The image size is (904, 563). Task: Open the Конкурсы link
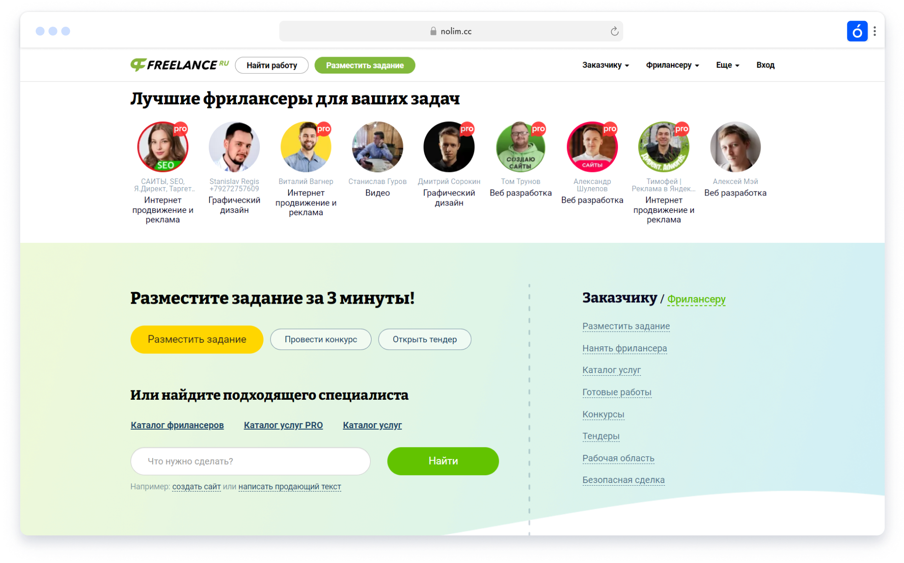pyautogui.click(x=603, y=414)
